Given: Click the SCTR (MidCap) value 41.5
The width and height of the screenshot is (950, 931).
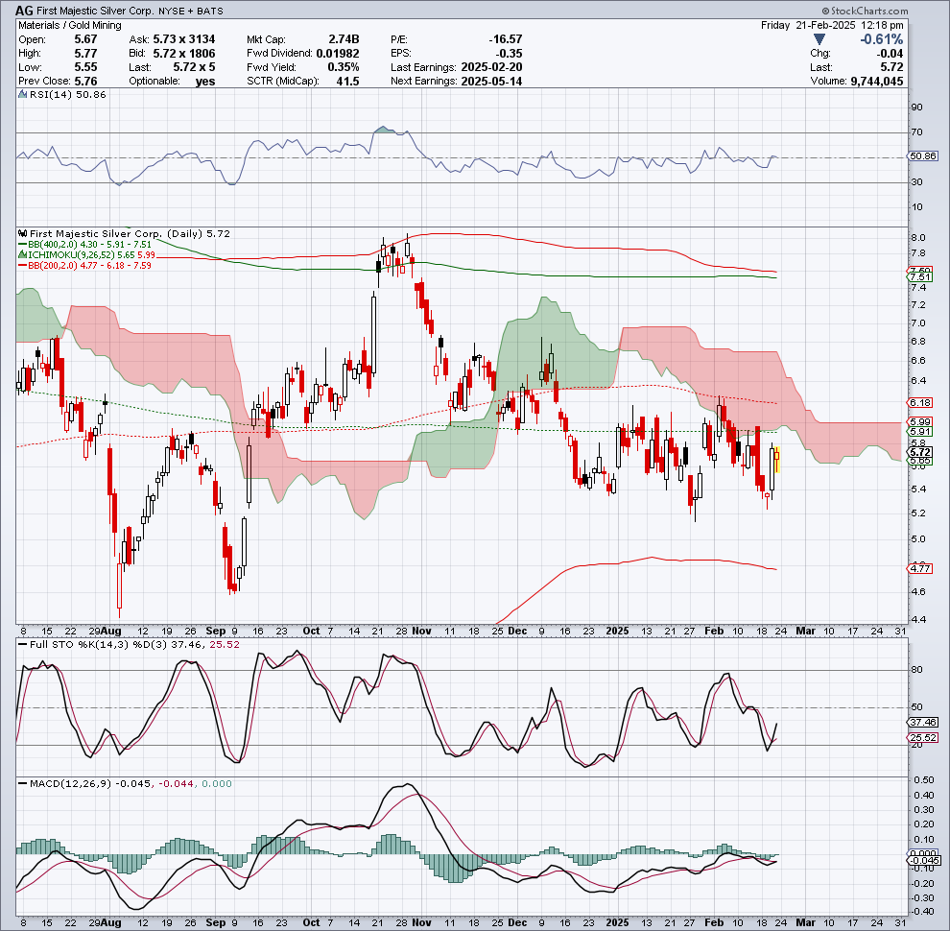Looking at the screenshot, I should coord(347,82).
